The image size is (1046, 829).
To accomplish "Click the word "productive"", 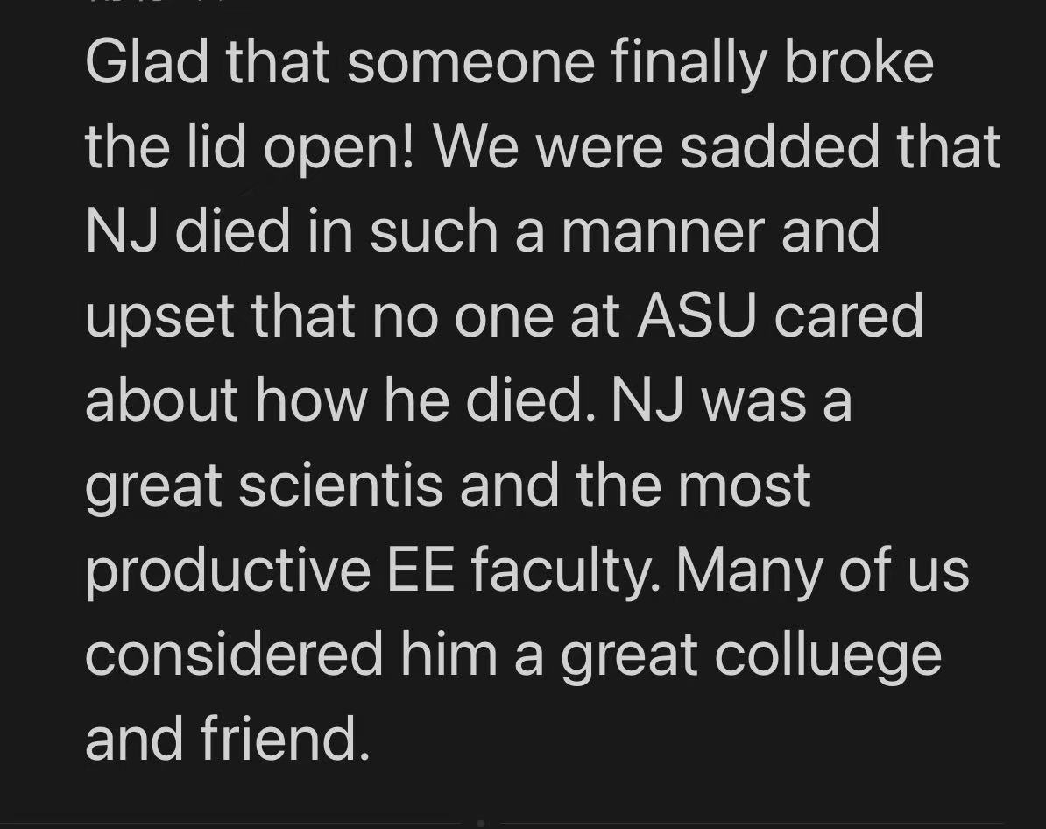I will click(x=228, y=570).
